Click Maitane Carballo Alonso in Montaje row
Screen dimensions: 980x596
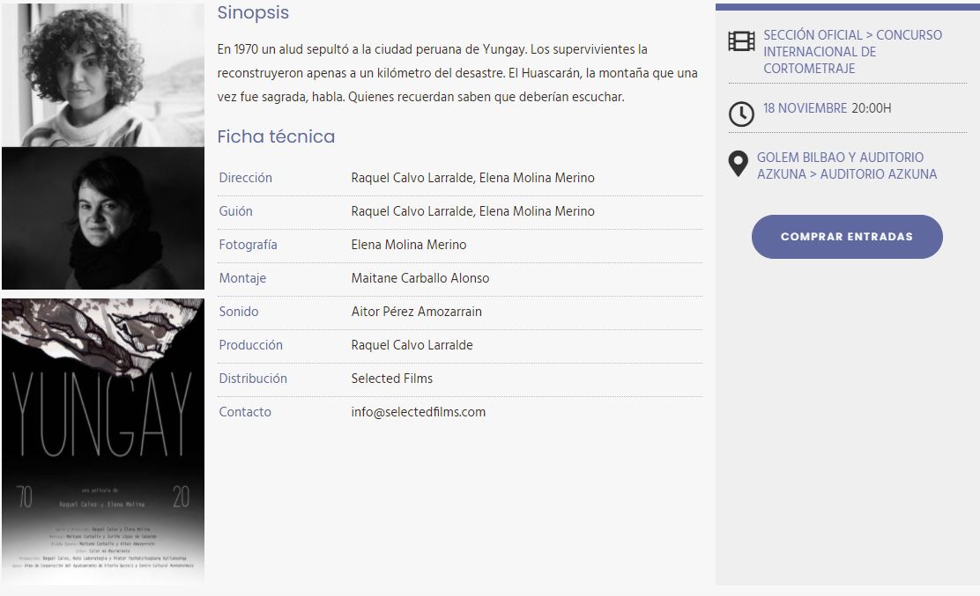pos(419,278)
